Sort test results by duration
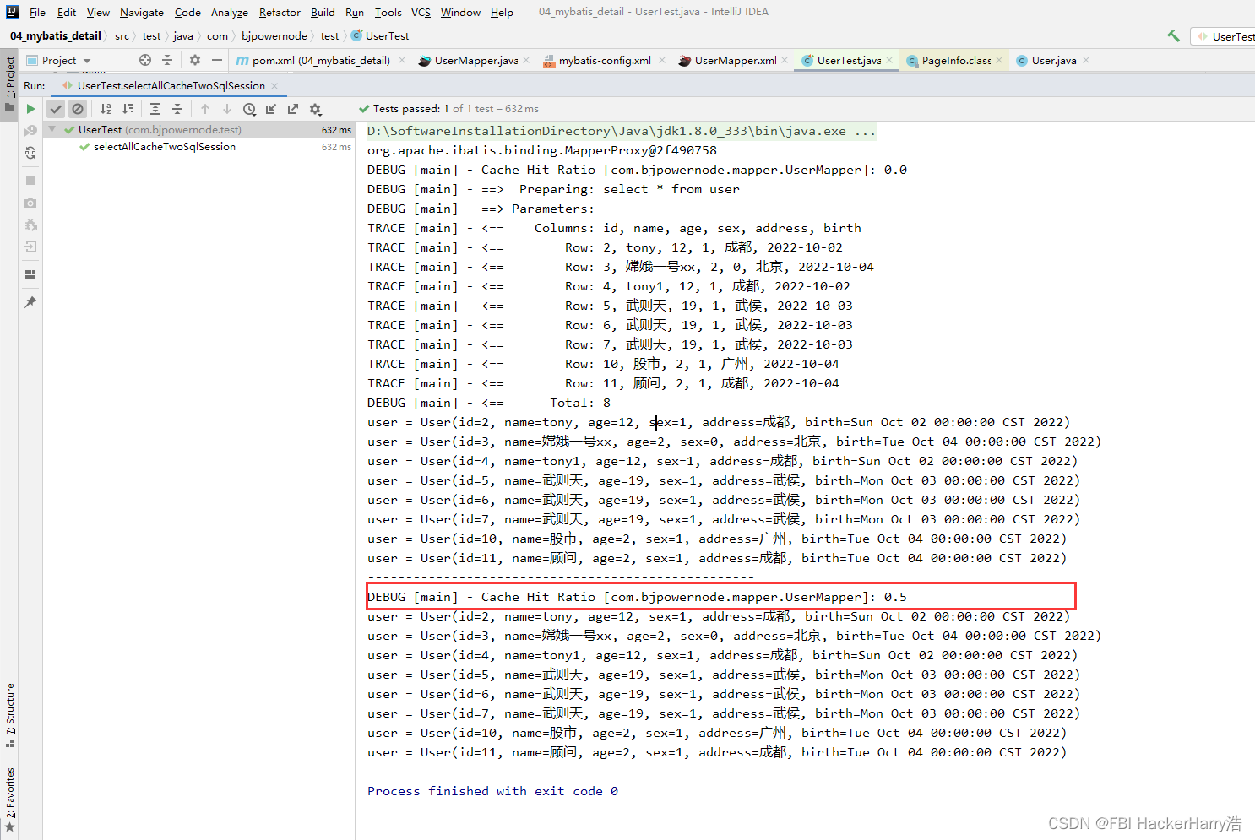 pyautogui.click(x=128, y=109)
